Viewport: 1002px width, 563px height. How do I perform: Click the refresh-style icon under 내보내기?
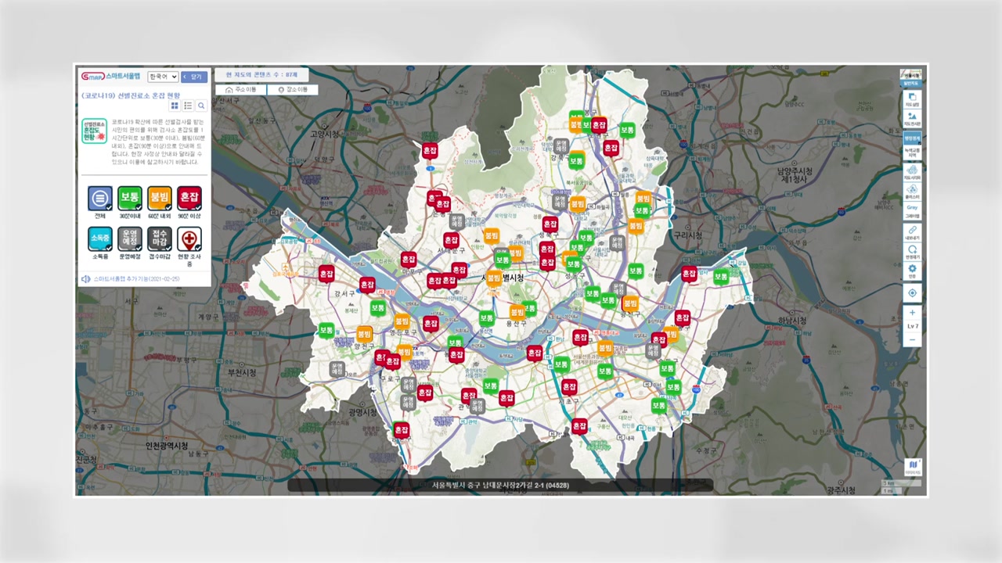pos(912,252)
